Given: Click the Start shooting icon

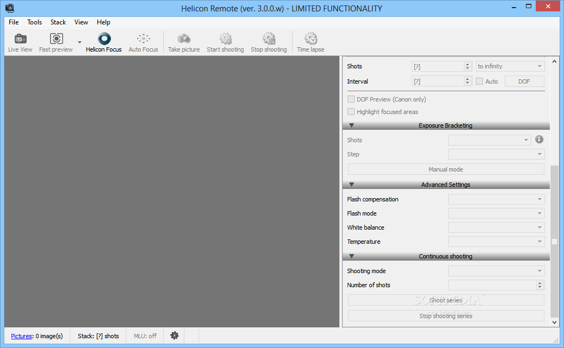Looking at the screenshot, I should [225, 39].
